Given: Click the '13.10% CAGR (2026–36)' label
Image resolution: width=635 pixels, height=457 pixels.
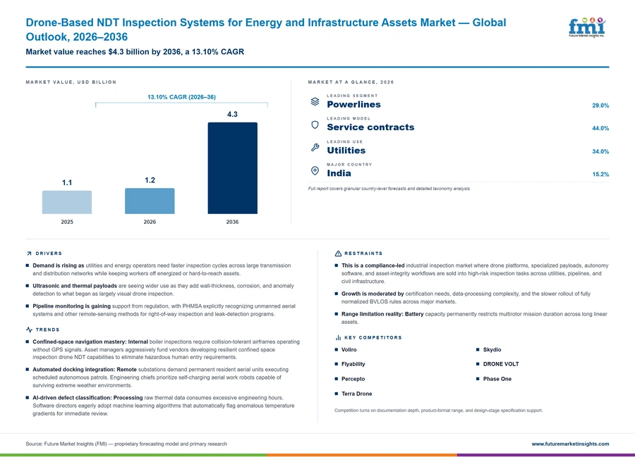Looking at the screenshot, I should click(181, 97).
